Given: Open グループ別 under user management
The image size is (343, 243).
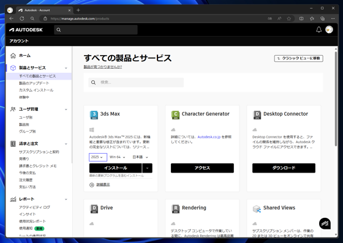Looking at the screenshot, I should pos(27,132).
